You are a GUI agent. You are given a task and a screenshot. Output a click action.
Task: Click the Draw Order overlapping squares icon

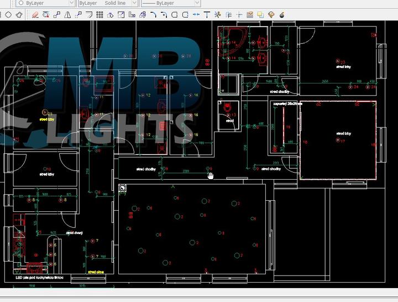coord(260,15)
